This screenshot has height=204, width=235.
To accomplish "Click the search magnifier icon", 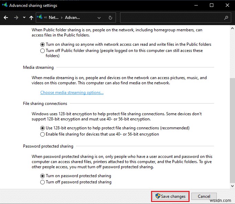I will point(226,18).
